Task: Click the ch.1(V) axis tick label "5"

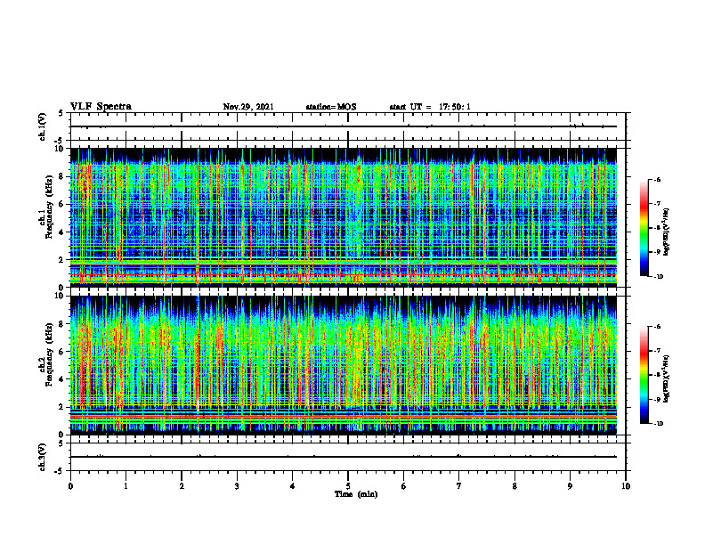Action: pyautogui.click(x=62, y=114)
